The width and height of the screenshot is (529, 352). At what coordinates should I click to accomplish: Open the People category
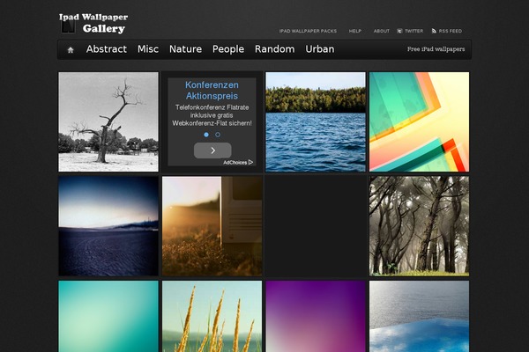tap(228, 49)
